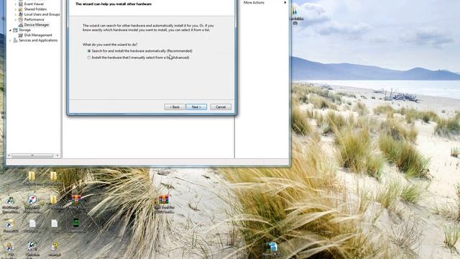Image resolution: width=460 pixels, height=259 pixels.
Task: Collapse the Storage node arrow
Action: click(x=10, y=30)
